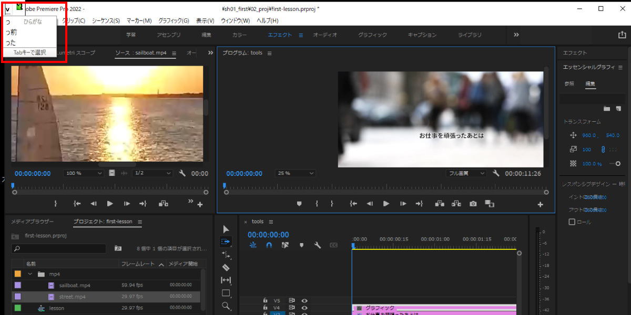Select the Track Select Forward tool

click(x=226, y=241)
